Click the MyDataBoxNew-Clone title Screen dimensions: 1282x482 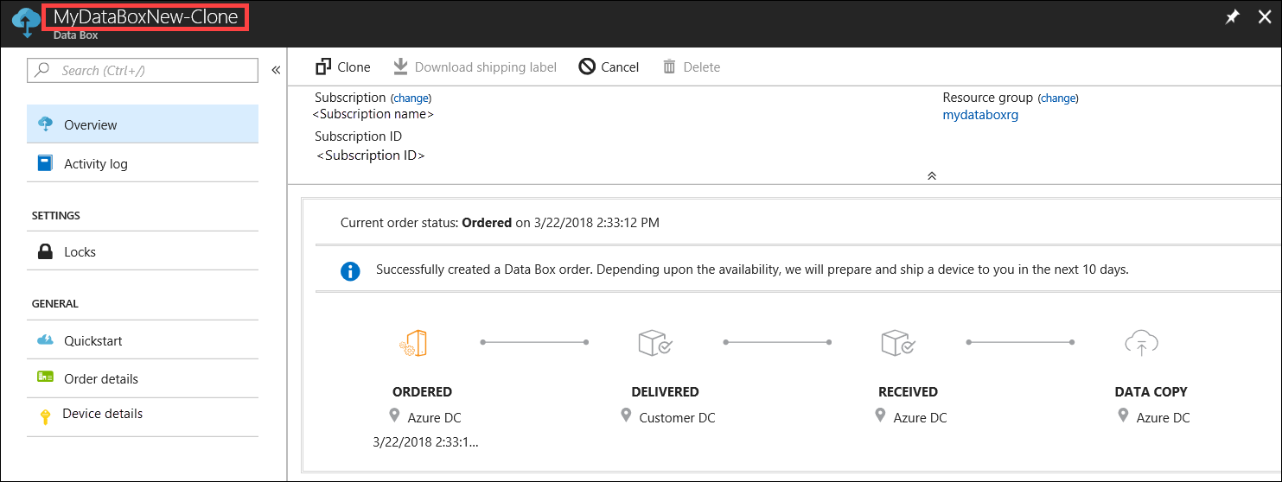[x=145, y=16]
